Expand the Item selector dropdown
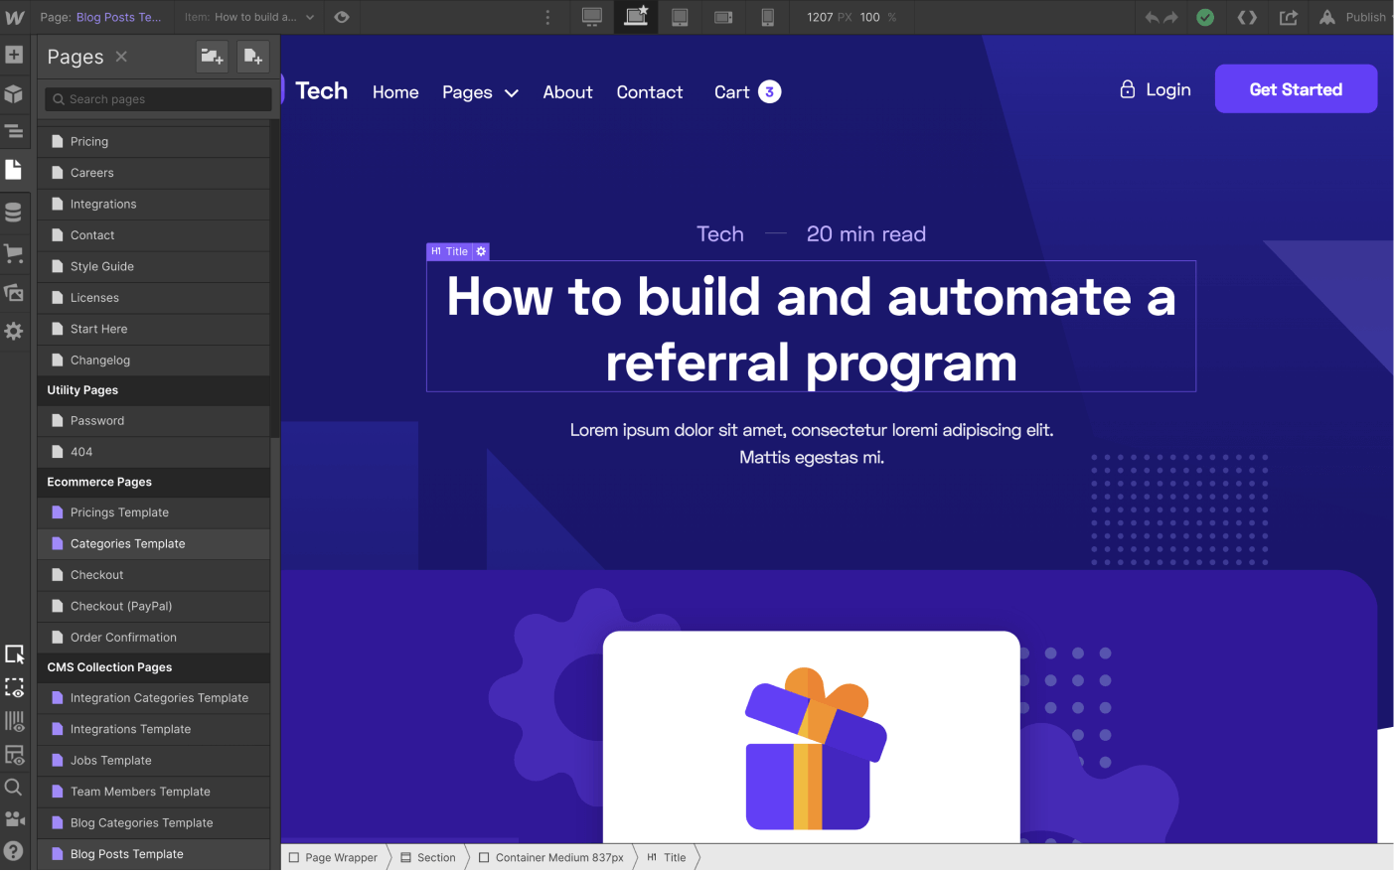 point(310,17)
